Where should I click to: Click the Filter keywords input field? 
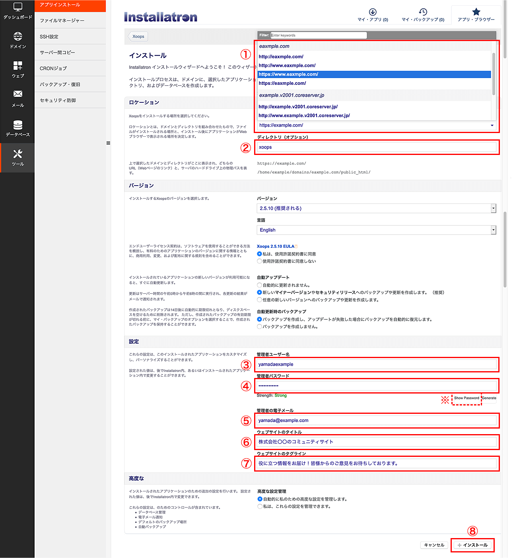319,35
